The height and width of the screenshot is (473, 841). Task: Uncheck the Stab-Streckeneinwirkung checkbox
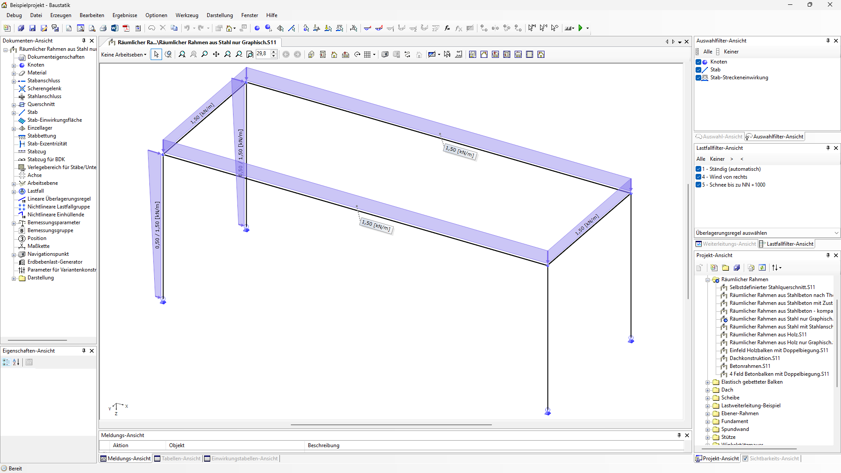(x=698, y=78)
